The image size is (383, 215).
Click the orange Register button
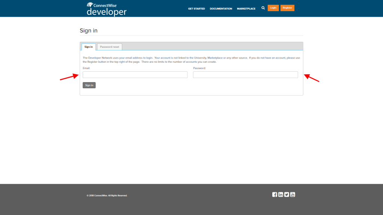click(x=287, y=8)
